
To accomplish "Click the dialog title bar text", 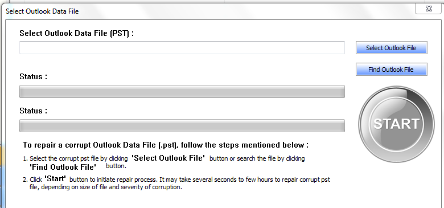I will tap(42, 11).
